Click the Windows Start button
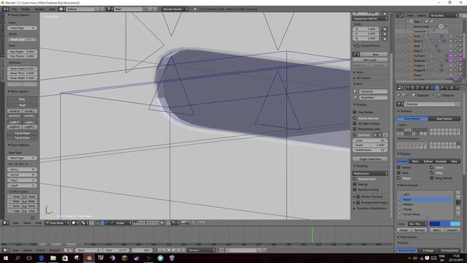467x263 pixels. click(x=6, y=258)
